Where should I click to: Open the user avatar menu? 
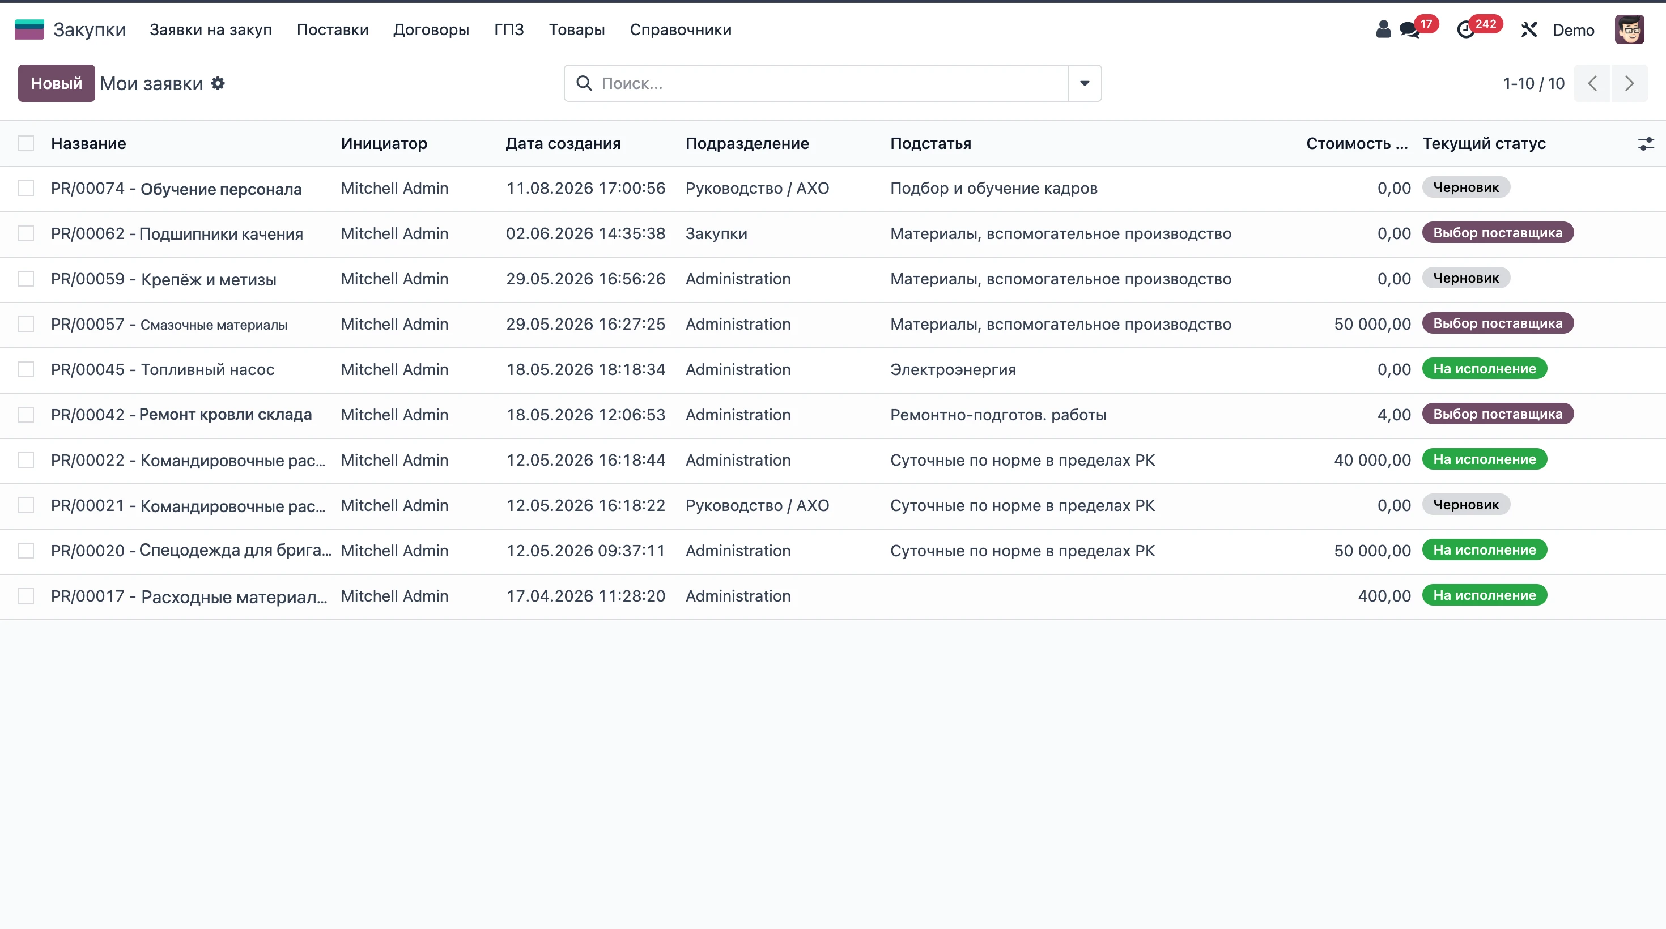pyautogui.click(x=1629, y=29)
